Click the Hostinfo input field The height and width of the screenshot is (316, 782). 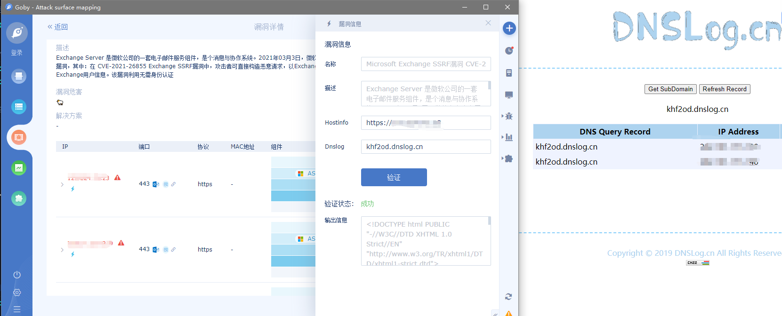pyautogui.click(x=426, y=123)
